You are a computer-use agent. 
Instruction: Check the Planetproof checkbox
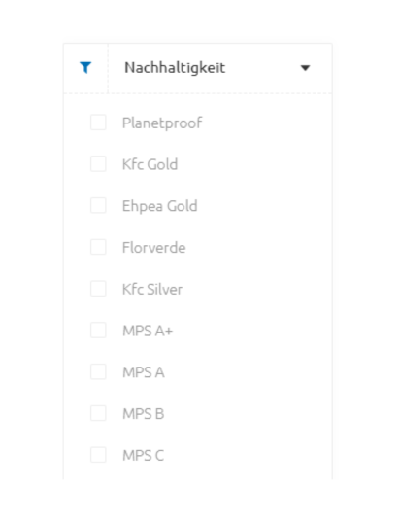coord(98,122)
